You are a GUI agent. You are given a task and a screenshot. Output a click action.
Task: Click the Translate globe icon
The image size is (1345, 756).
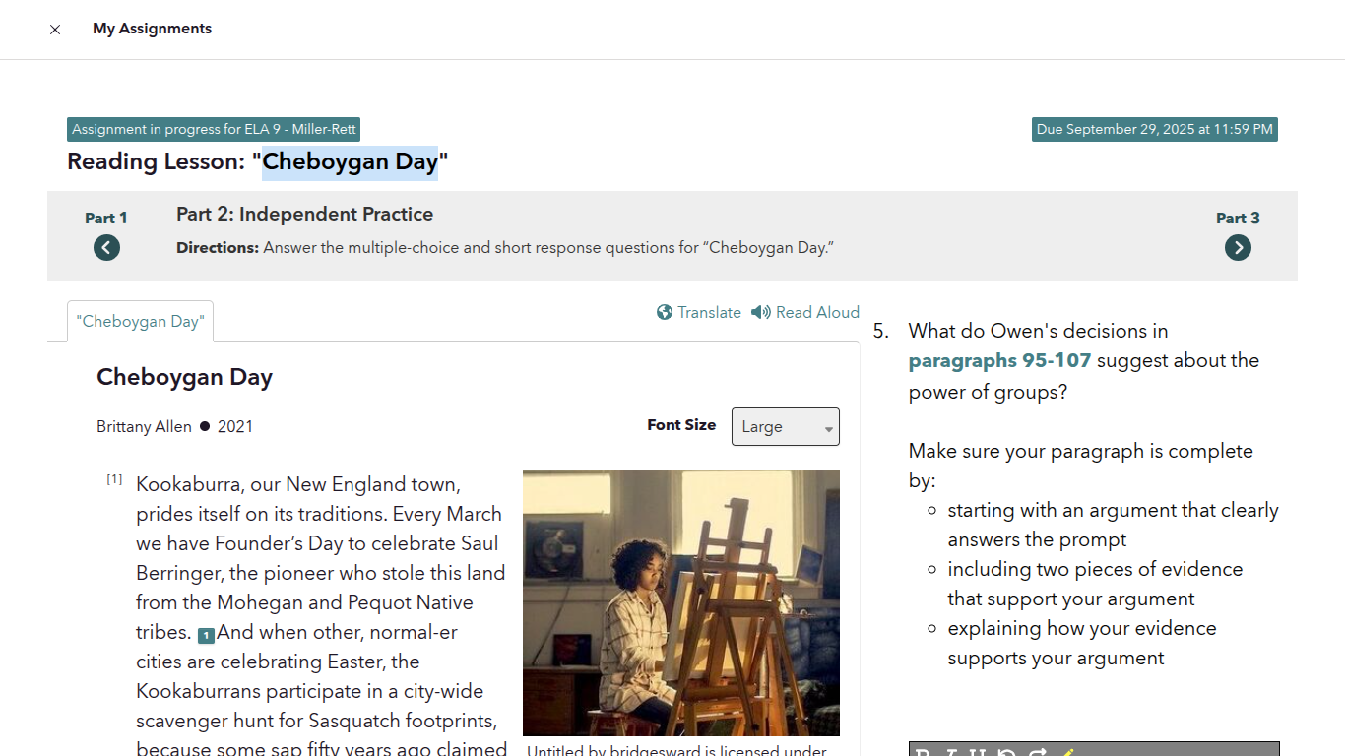tap(665, 312)
